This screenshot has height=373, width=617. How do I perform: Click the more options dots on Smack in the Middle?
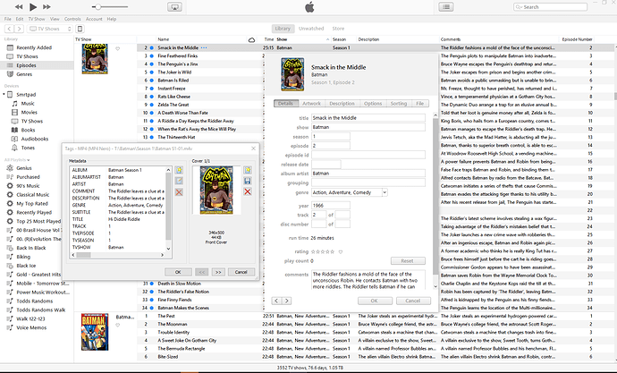204,47
